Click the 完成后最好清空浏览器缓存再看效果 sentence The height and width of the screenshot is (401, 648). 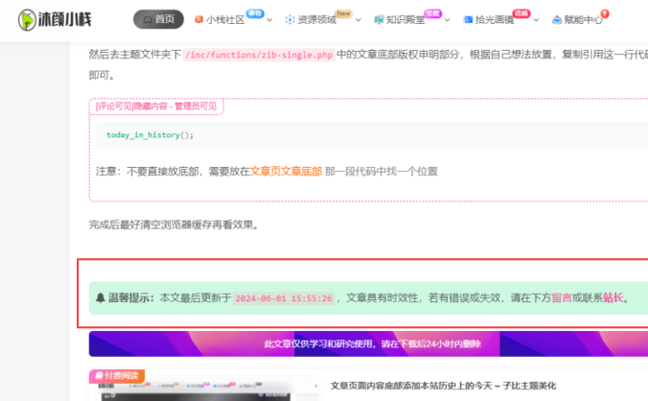click(x=174, y=224)
